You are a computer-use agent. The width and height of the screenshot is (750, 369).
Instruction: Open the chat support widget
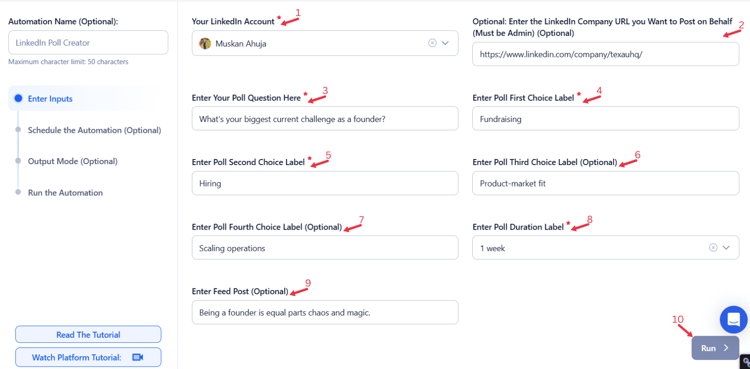[733, 319]
